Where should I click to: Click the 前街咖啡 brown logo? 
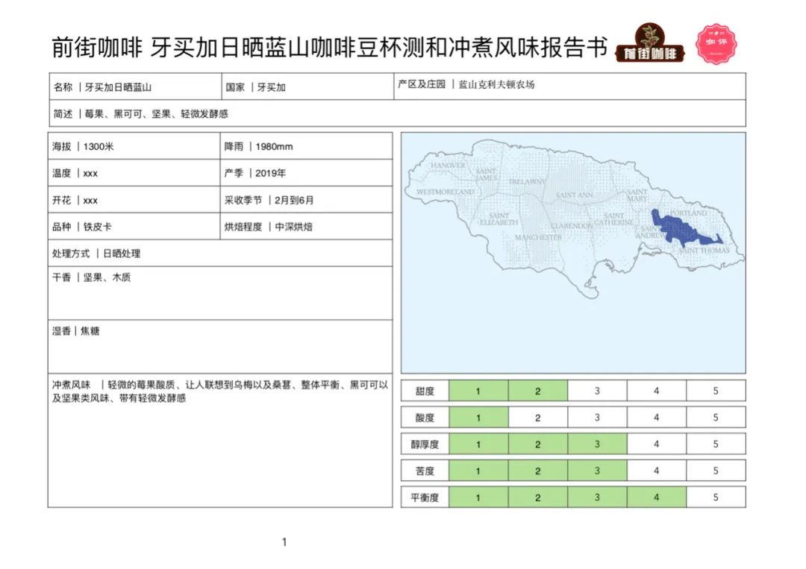(650, 44)
